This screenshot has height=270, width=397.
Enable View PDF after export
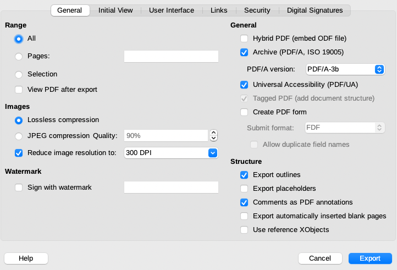tap(19, 90)
